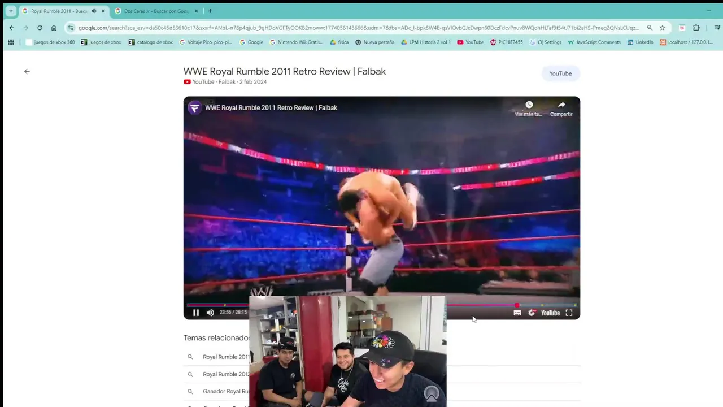Open zoom magnifier icon in address bar

pyautogui.click(x=650, y=28)
